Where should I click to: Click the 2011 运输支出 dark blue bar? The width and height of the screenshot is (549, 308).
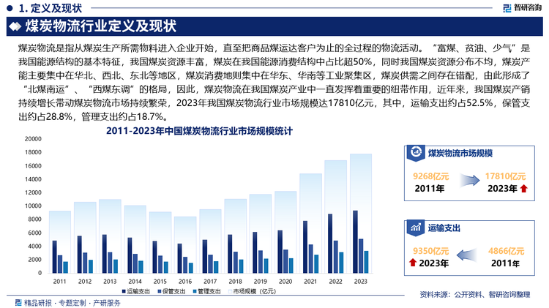pyautogui.click(x=55, y=257)
